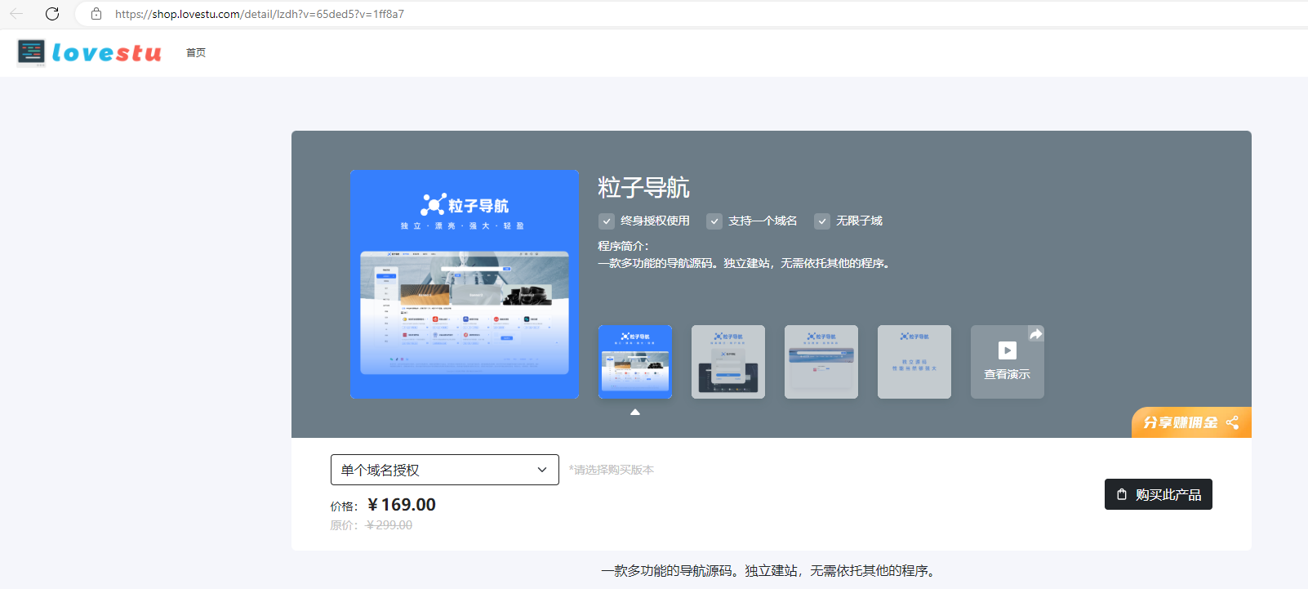Toggle the 支持一个域名 checkbox
Image resolution: width=1308 pixels, height=589 pixels.
(x=714, y=221)
